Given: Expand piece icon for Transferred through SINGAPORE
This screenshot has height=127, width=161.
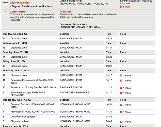Looking at the screenshot, I should [x=121, y=93].
